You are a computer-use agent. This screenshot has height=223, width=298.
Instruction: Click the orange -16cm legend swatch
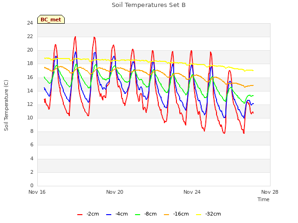tap(167, 215)
